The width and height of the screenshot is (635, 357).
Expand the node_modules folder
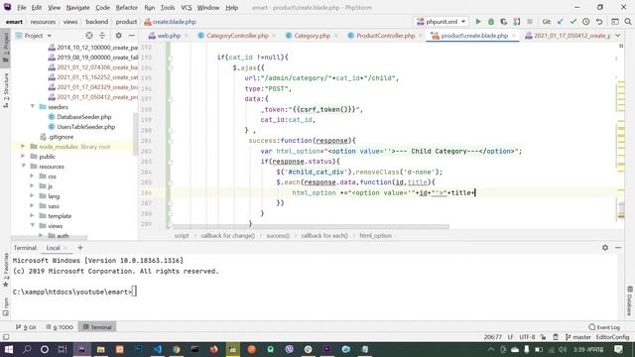pyautogui.click(x=23, y=146)
